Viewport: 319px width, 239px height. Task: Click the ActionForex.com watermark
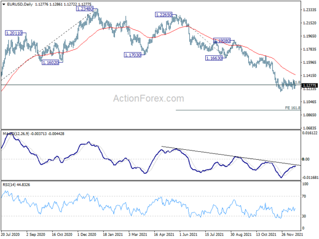coord(148,98)
